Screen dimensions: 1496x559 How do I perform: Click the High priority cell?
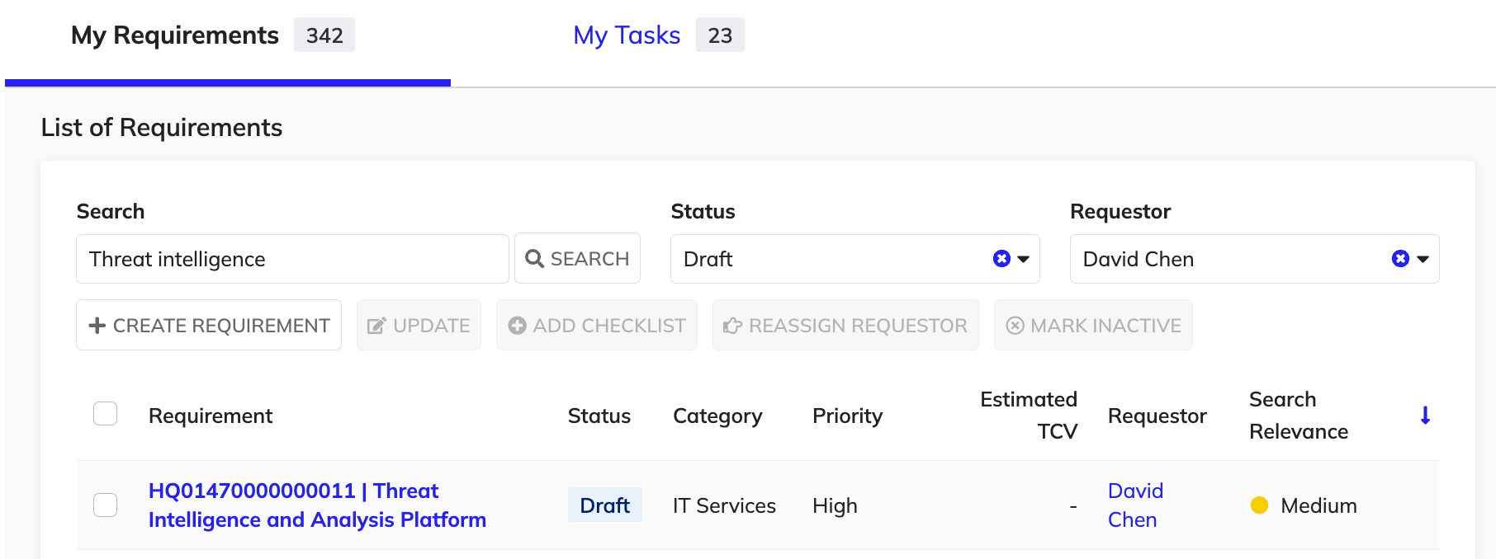(x=835, y=505)
